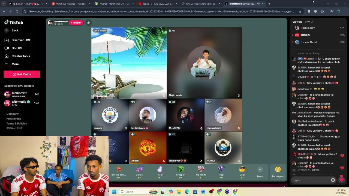Viewport: 349px width, 196px height.
Task: Click muted mic icon on M.GARAS tile
Action: (201, 128)
